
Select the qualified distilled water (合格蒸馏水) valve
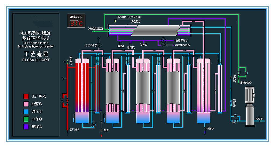click(x=164, y=41)
